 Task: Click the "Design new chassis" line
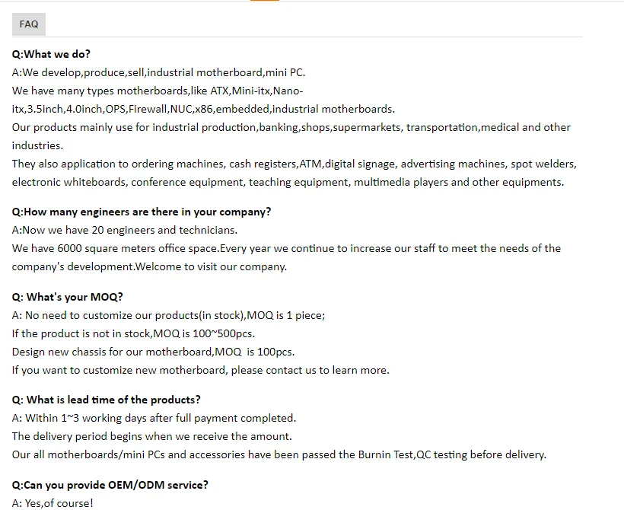(x=153, y=352)
